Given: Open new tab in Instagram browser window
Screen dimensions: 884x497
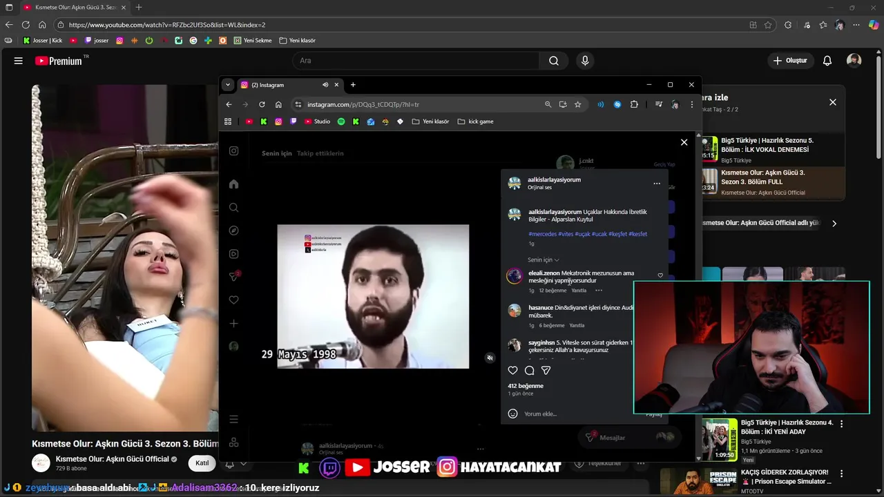Looking at the screenshot, I should pos(353,85).
